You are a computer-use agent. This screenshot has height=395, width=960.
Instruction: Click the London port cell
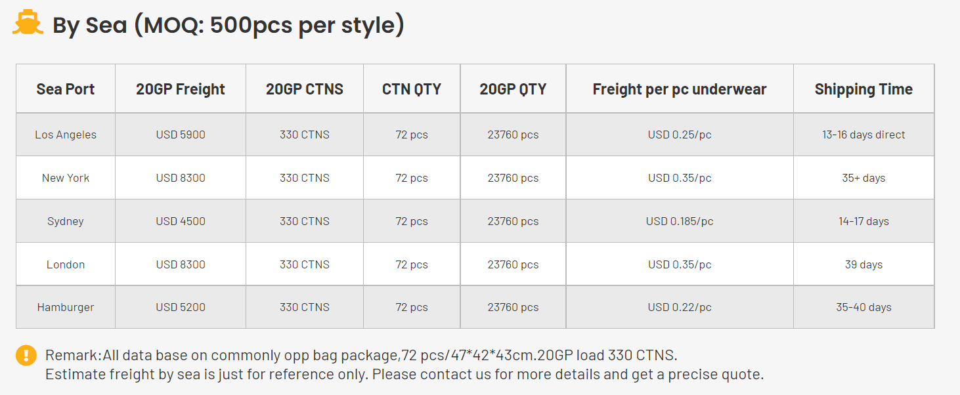tap(66, 264)
